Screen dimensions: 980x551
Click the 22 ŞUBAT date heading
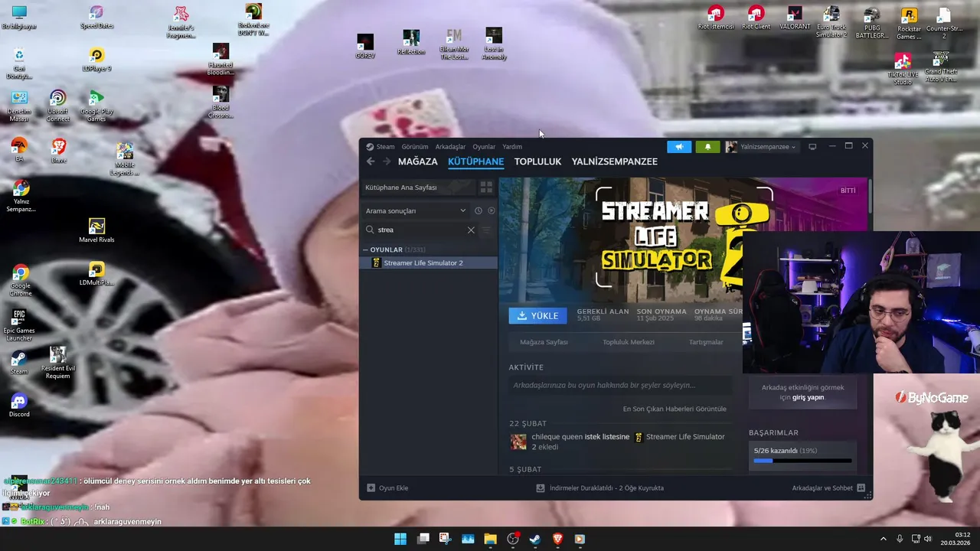(528, 423)
